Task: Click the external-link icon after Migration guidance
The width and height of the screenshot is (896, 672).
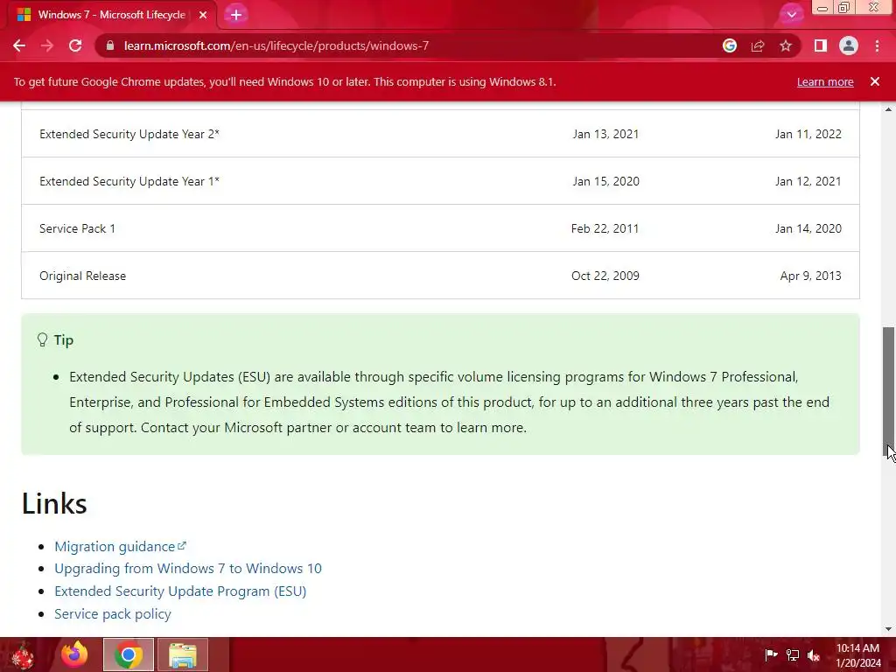Action: (182, 546)
